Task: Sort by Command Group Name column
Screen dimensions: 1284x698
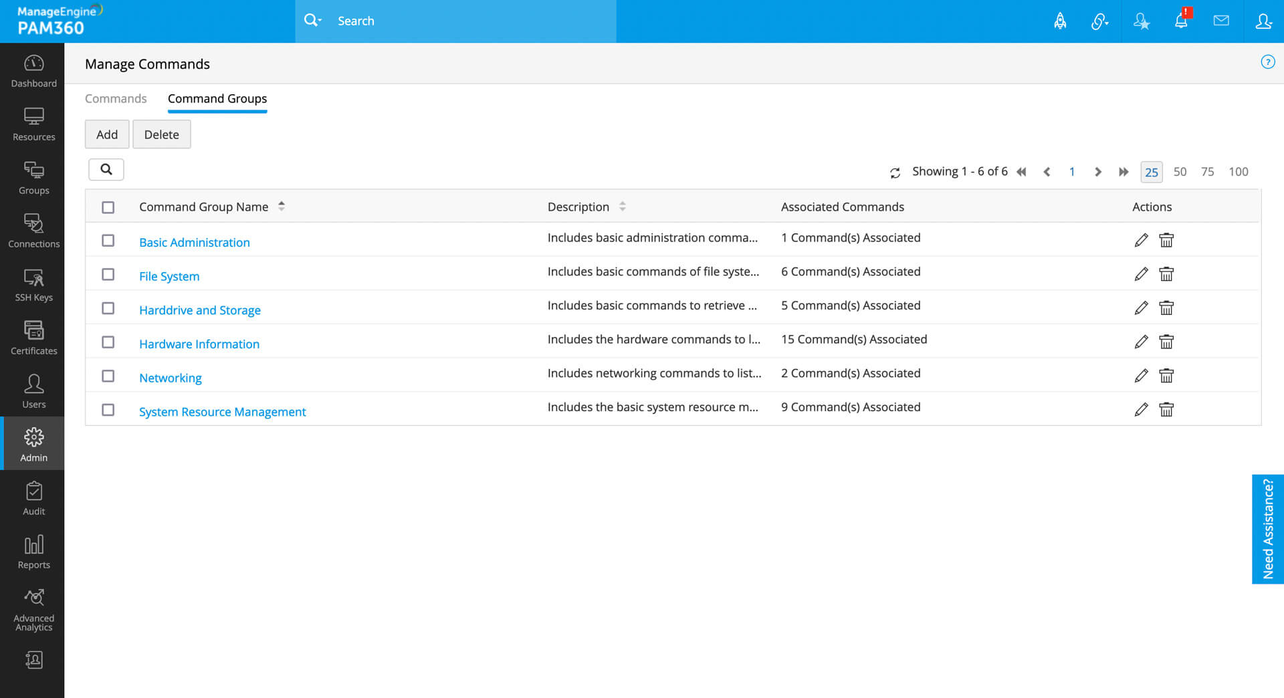Action: pyautogui.click(x=282, y=207)
